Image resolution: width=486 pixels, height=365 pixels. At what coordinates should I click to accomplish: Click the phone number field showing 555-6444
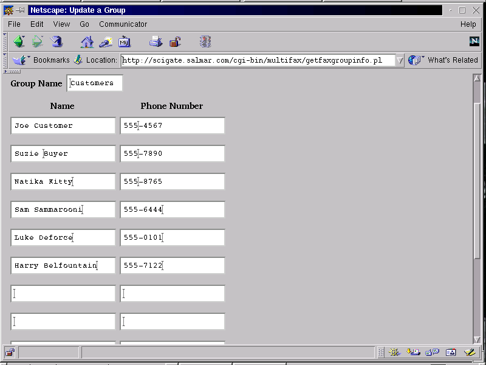click(173, 210)
